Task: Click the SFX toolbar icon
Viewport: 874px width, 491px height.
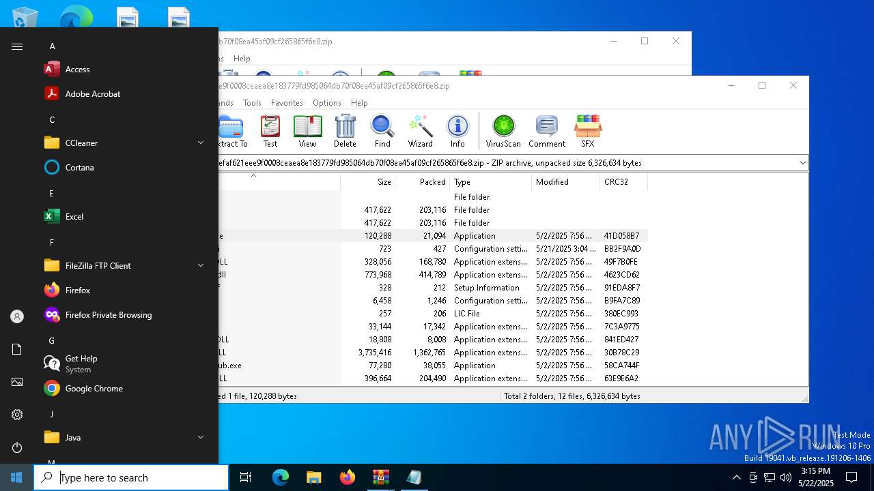Action: [x=587, y=131]
